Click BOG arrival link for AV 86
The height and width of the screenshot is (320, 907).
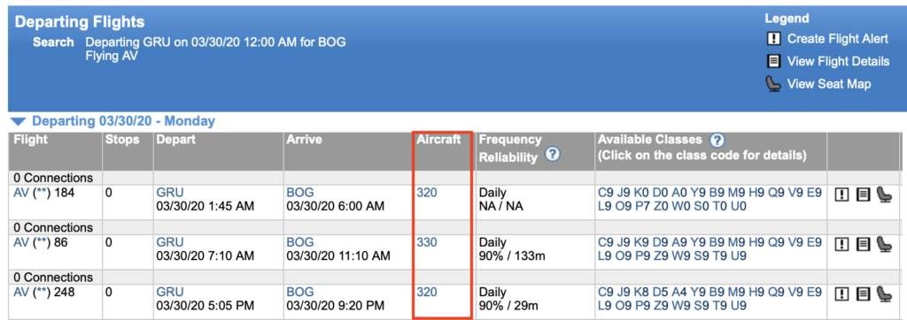pos(300,242)
